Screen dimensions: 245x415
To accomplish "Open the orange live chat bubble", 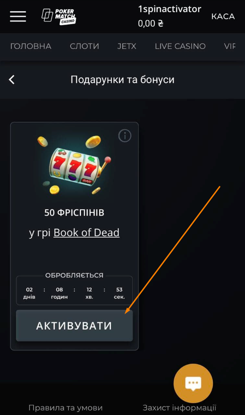I will coord(193,384).
